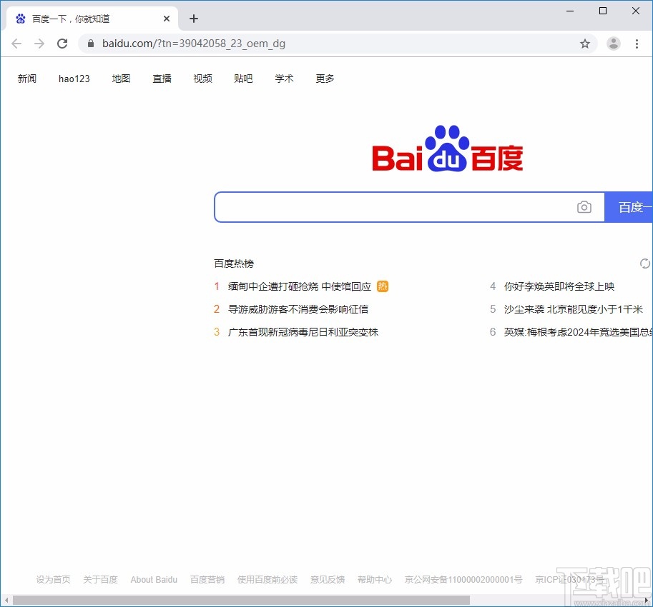653x607 pixels.
Task: Expand the address bar URL field
Action: 286,43
